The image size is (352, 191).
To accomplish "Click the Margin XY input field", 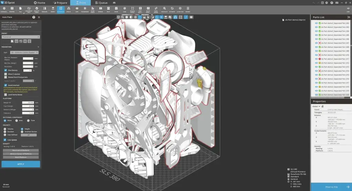I will tap(28, 103).
